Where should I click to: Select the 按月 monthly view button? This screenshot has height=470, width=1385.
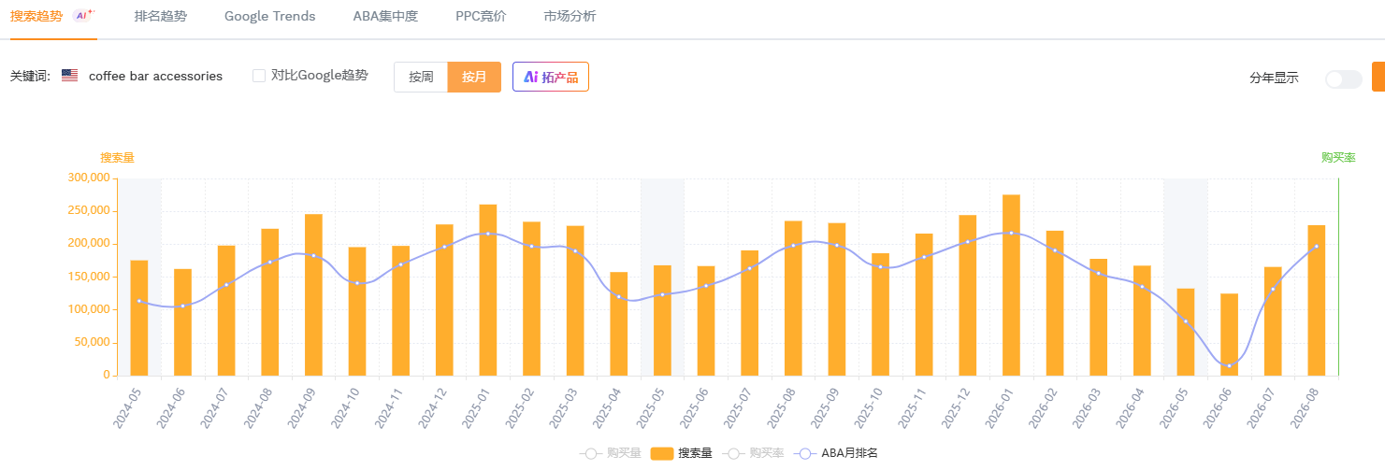(474, 77)
